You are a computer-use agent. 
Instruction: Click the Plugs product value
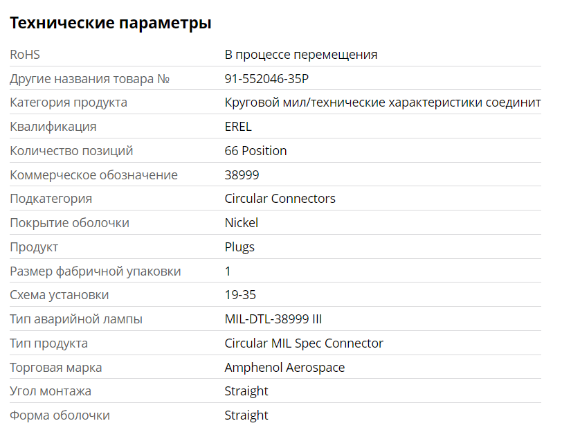(239, 247)
